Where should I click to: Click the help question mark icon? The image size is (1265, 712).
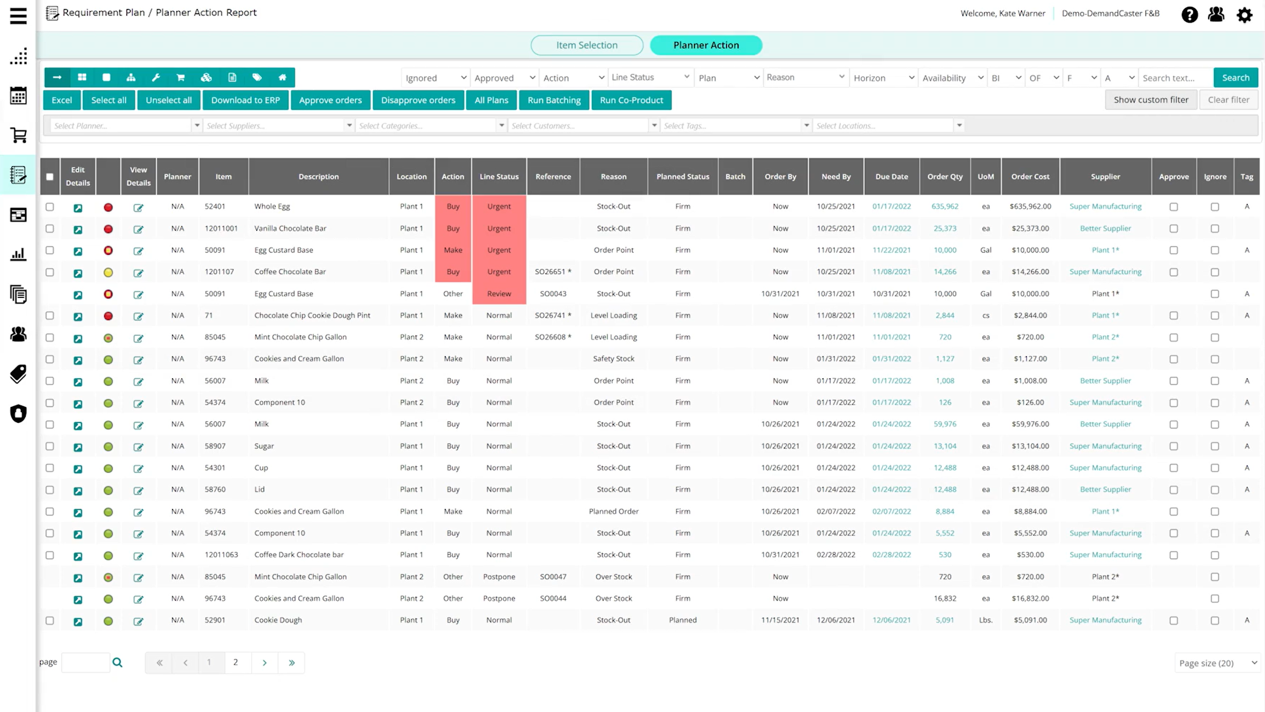1189,14
